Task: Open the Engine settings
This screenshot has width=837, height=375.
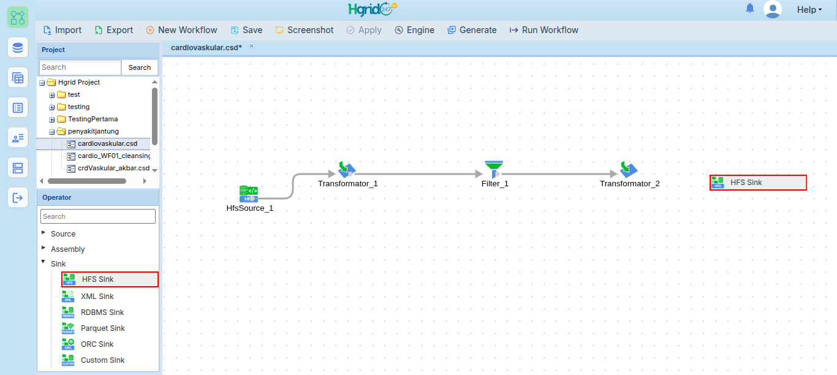Action: click(414, 30)
